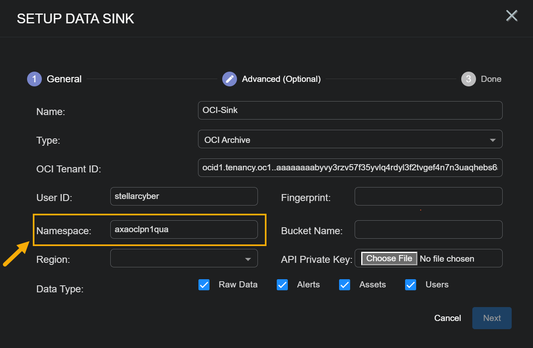Toggle the Raw Data checkbox

[204, 285]
